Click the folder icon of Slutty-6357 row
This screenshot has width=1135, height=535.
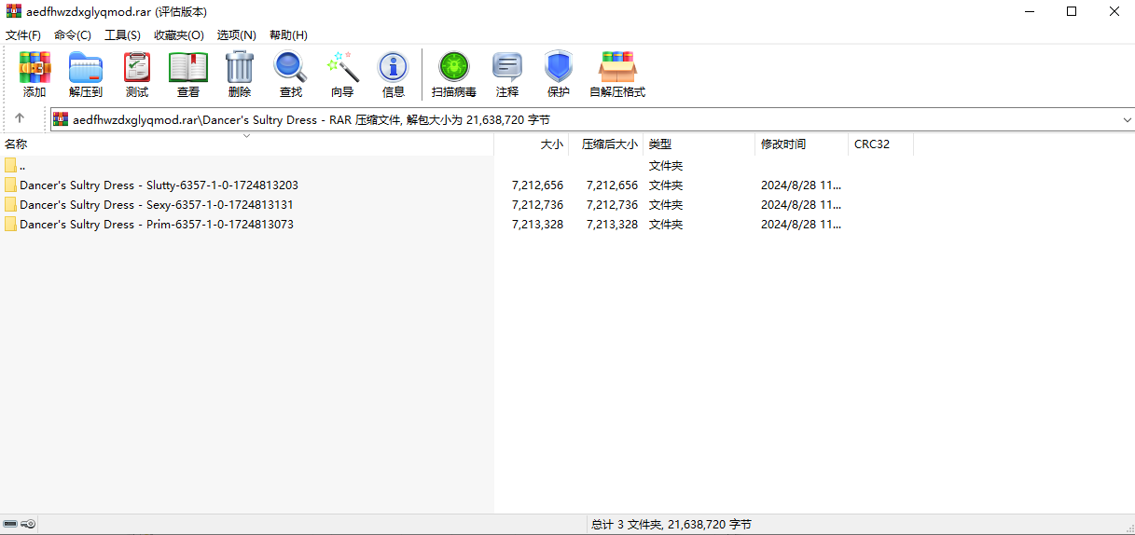[10, 185]
